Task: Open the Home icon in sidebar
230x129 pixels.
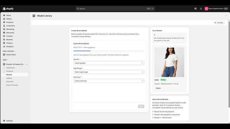Action: tap(4, 15)
